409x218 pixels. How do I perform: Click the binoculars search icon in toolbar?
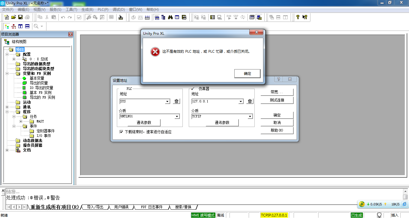[170, 17]
